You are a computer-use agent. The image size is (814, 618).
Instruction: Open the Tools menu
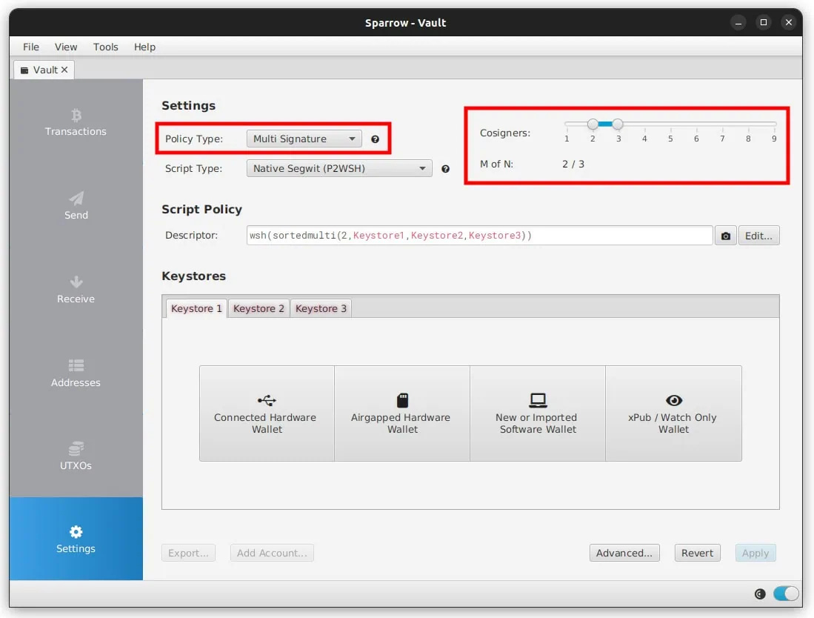(x=106, y=47)
